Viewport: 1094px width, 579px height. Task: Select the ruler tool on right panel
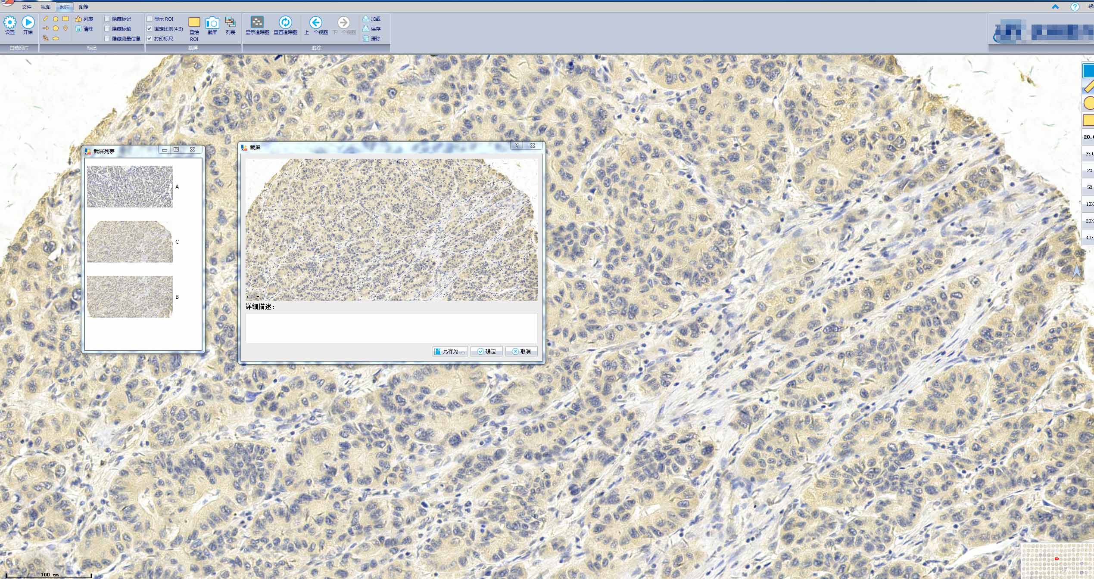point(1088,87)
